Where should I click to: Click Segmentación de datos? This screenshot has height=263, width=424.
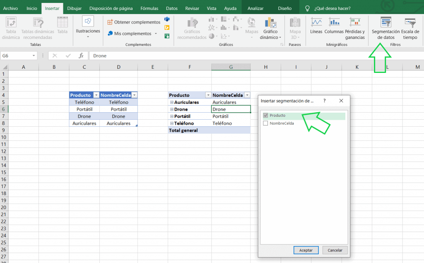pos(385,28)
